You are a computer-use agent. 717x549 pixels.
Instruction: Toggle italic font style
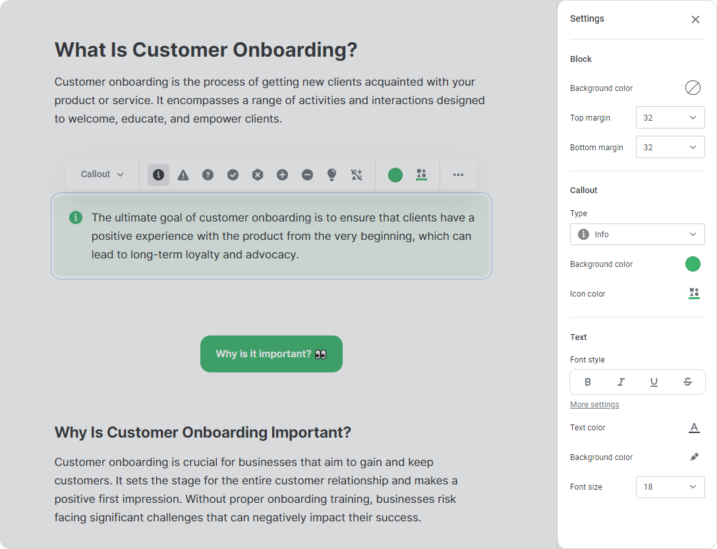click(x=621, y=382)
